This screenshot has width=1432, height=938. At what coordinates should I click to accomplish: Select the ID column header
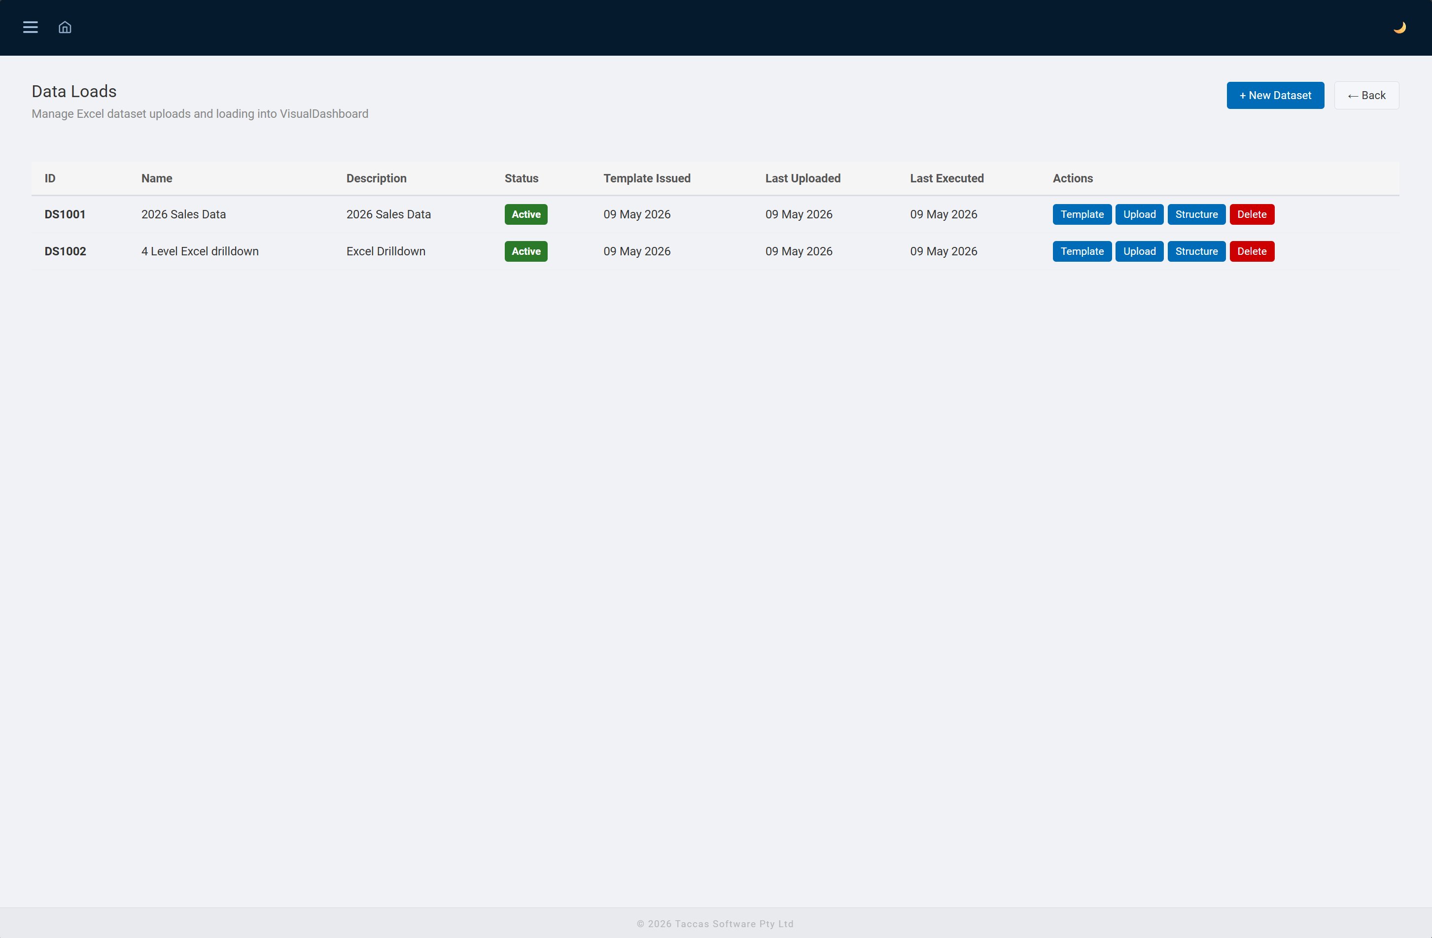coord(50,178)
